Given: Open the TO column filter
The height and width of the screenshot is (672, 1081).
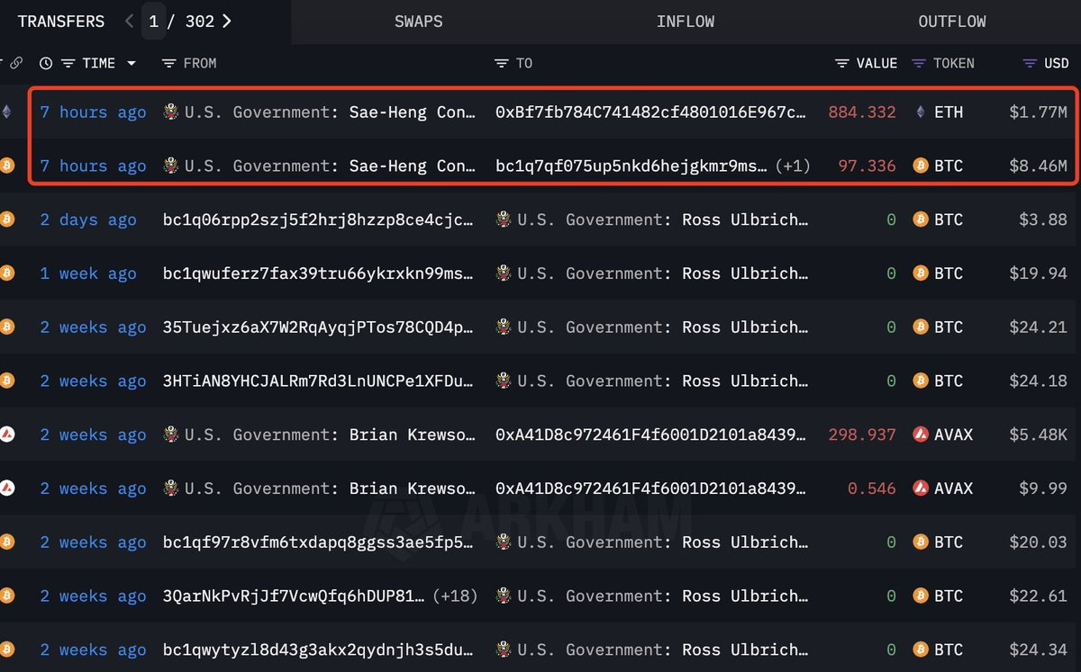Looking at the screenshot, I should point(502,63).
